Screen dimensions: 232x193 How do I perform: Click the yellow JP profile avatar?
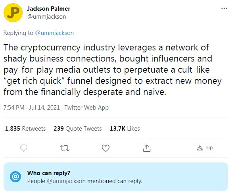point(13,13)
